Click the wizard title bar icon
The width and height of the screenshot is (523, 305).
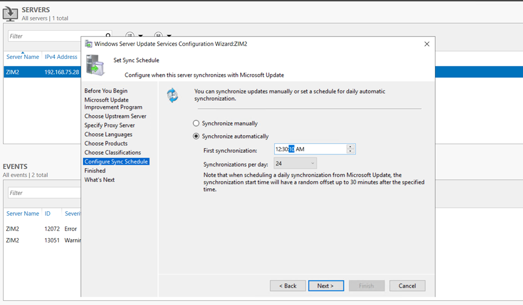click(x=89, y=44)
